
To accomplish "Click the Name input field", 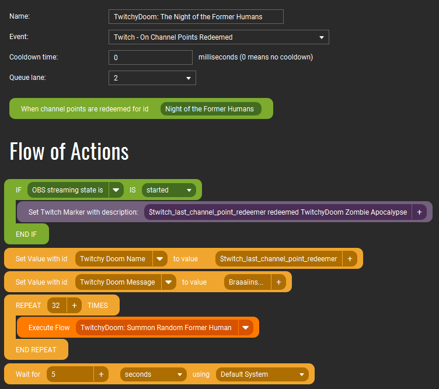I will 196,17.
